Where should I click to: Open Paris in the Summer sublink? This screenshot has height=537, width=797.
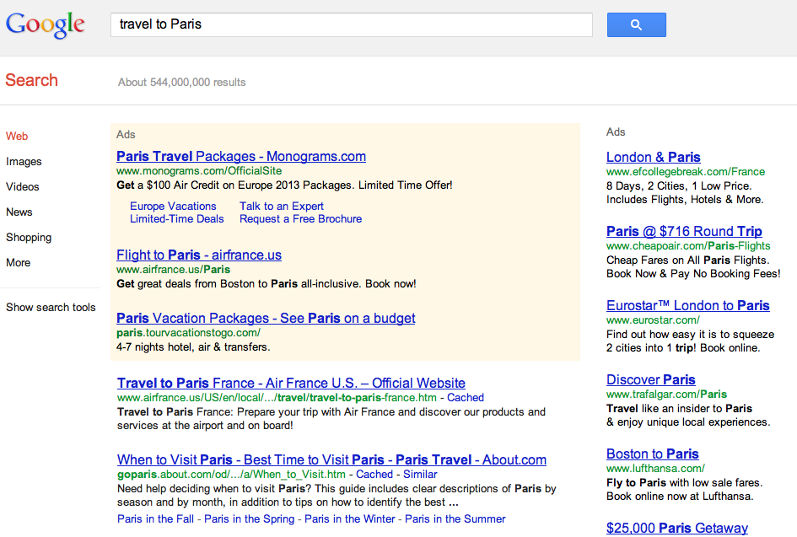point(455,519)
